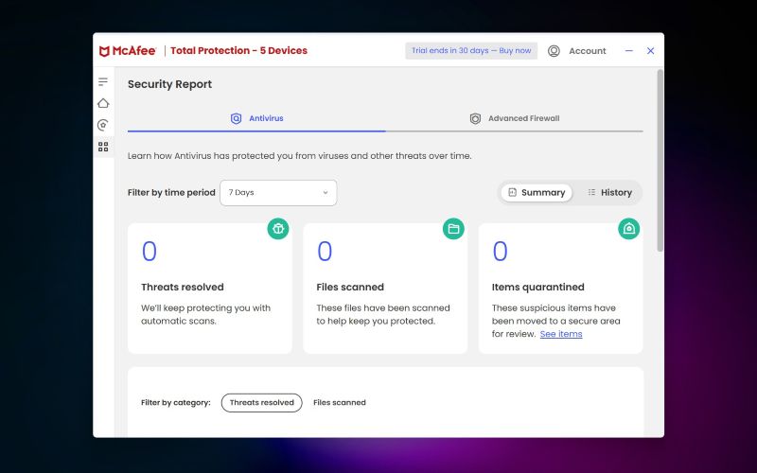Click the McAfee logo
Screen dimensions: 757x473
pos(128,51)
